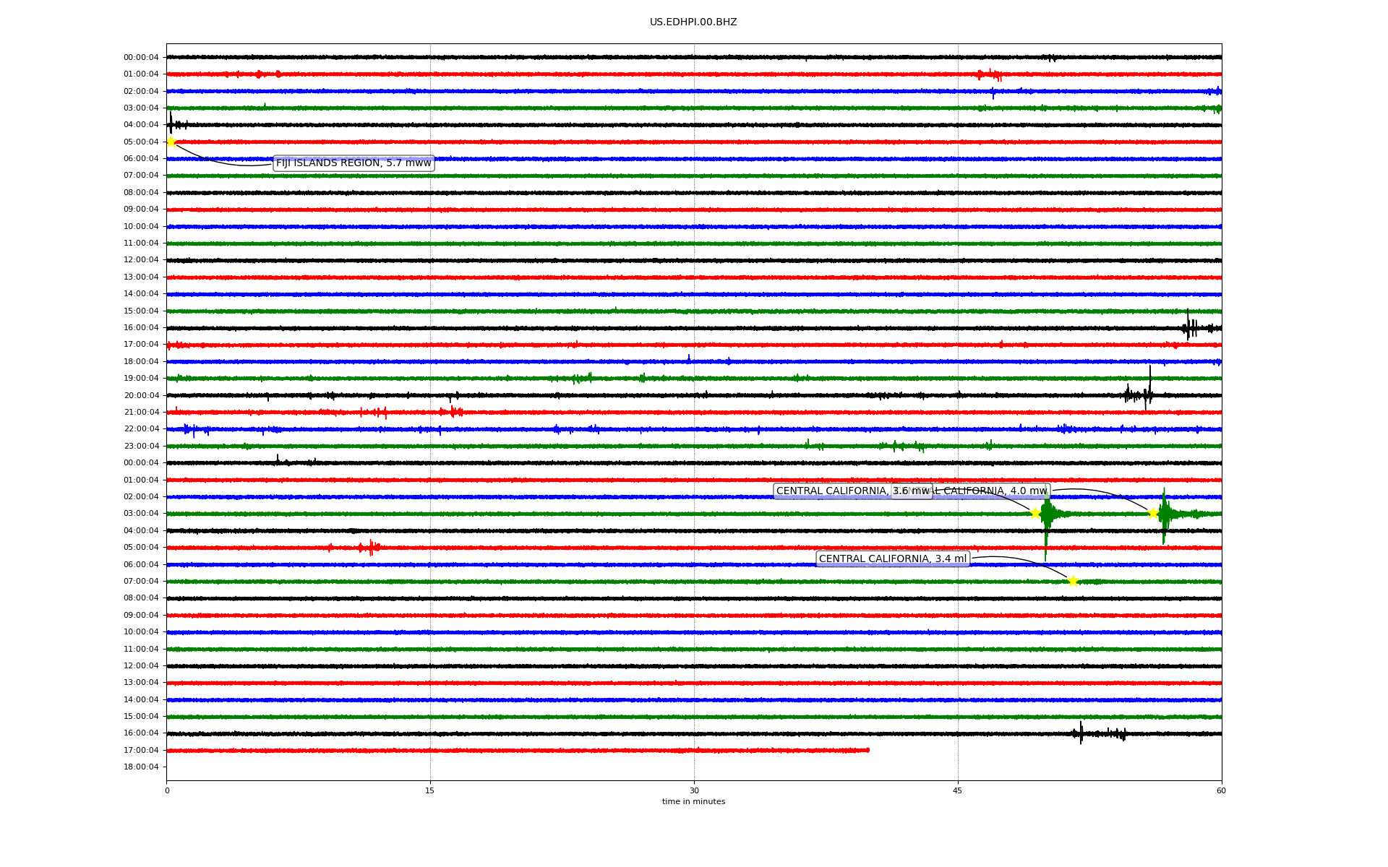Select the CENTRAL CALIFORNIA, 3.4 ml annotation
Image resolution: width=1388 pixels, height=867 pixels.
tap(892, 559)
